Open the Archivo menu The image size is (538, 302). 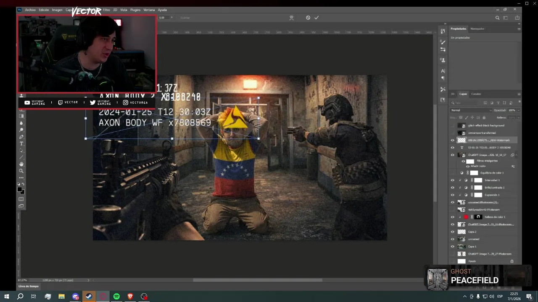[x=30, y=10]
